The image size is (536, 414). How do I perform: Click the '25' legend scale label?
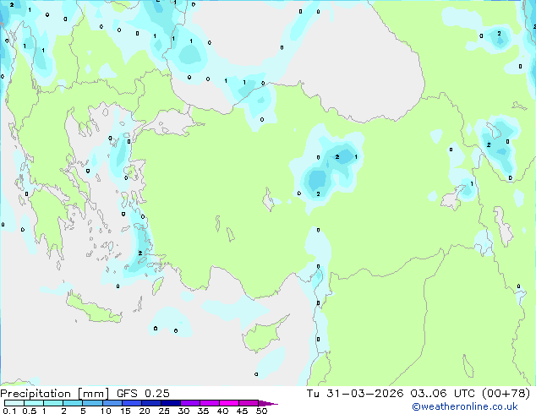tap(164, 411)
